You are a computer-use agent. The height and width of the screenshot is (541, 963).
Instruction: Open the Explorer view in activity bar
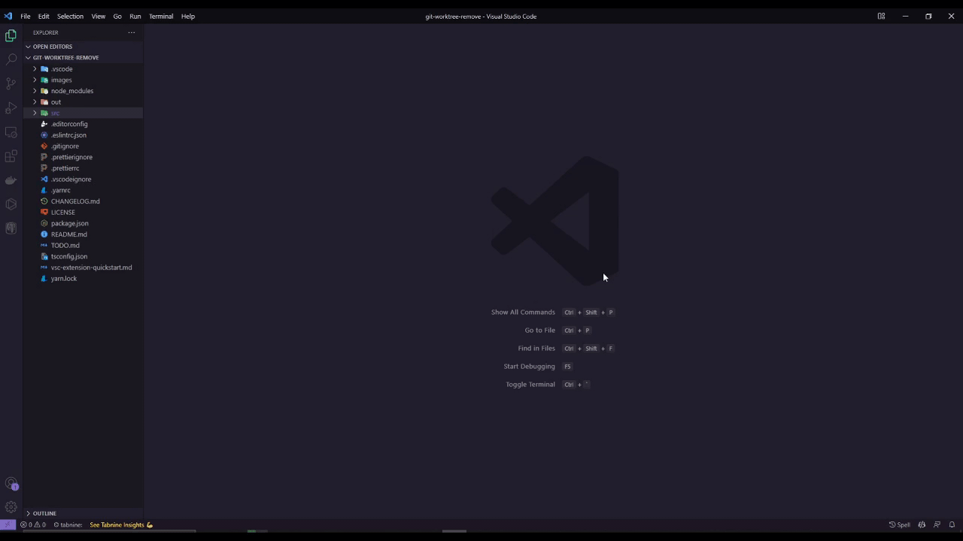11,35
